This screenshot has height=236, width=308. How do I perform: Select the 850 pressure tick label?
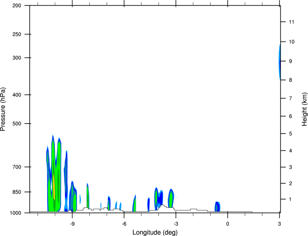(x=17, y=192)
